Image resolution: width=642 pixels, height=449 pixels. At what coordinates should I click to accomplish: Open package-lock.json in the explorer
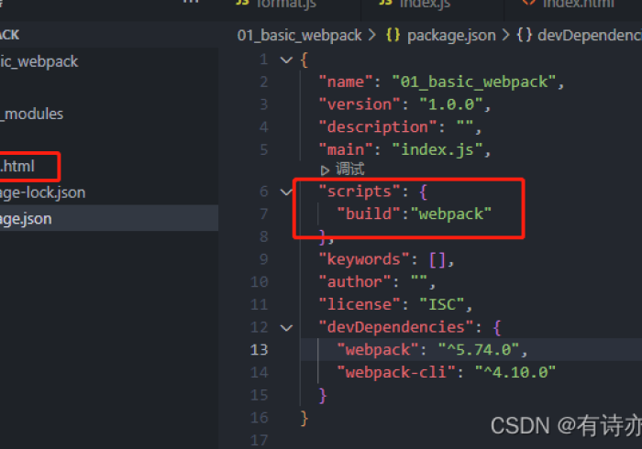43,192
